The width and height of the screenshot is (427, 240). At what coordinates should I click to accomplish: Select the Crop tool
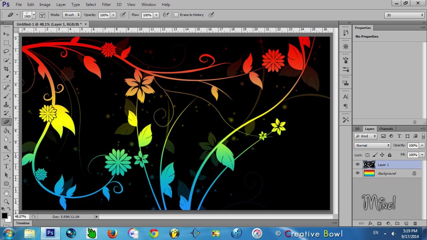point(6,69)
